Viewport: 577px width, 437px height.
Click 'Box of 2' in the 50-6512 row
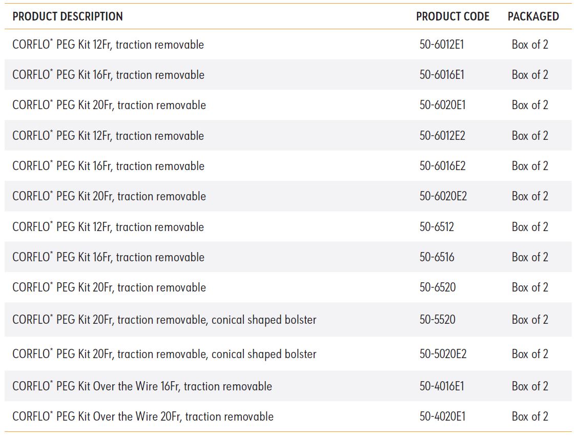point(530,227)
